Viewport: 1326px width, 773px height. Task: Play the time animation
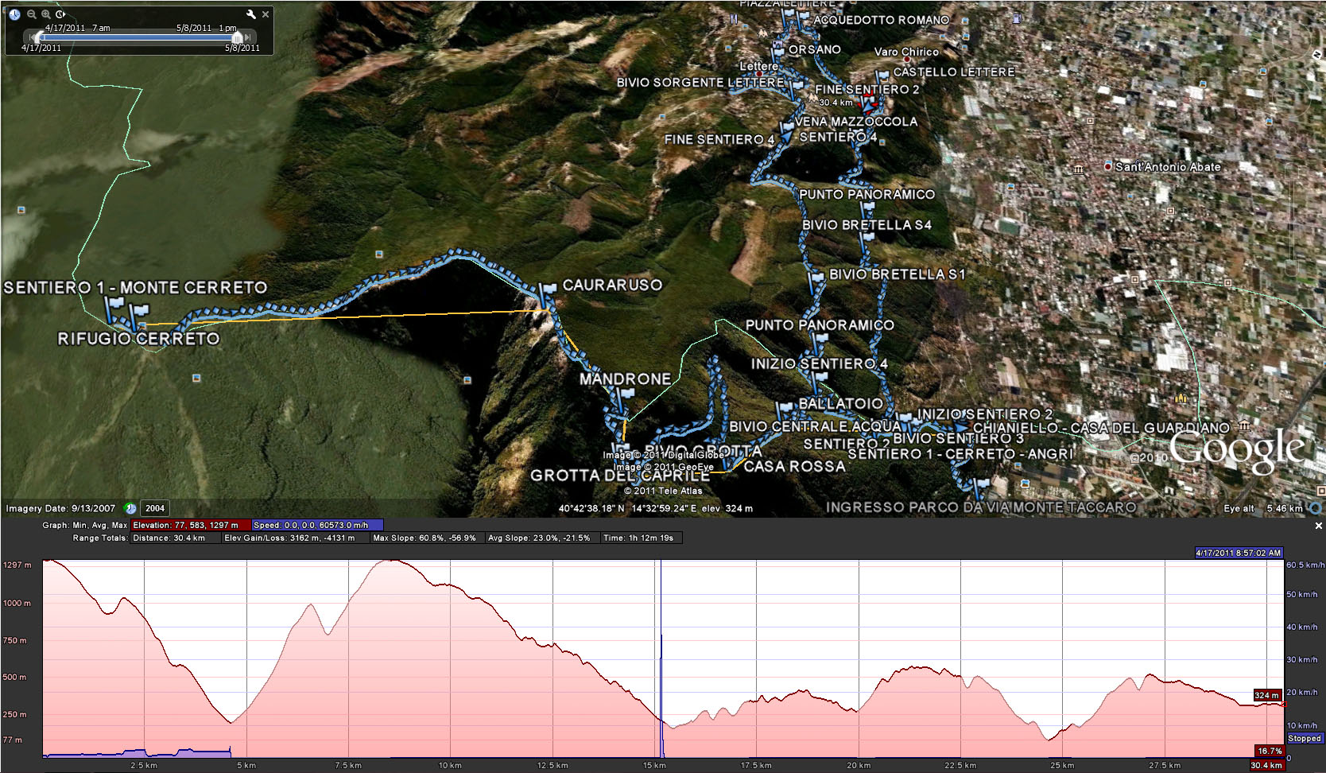(x=60, y=14)
